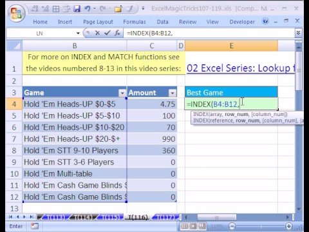309x232 pixels.
Task: Click the zoom in plus button
Action: coord(289,226)
